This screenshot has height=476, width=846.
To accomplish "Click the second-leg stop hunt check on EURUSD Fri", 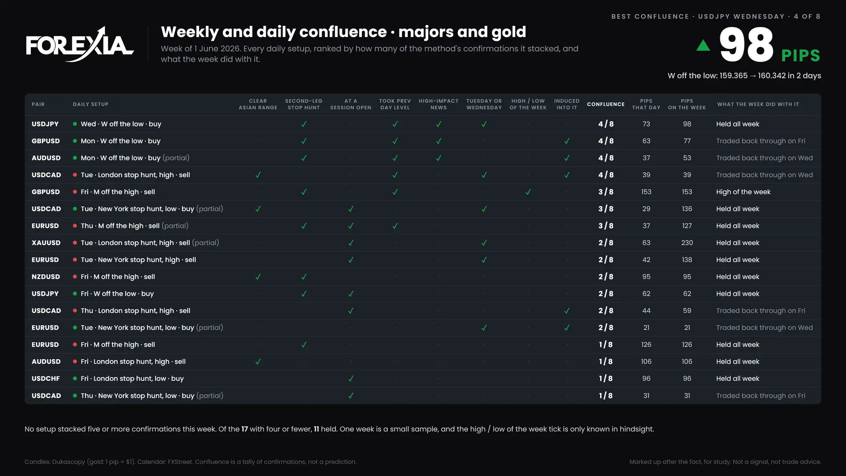I will point(304,345).
